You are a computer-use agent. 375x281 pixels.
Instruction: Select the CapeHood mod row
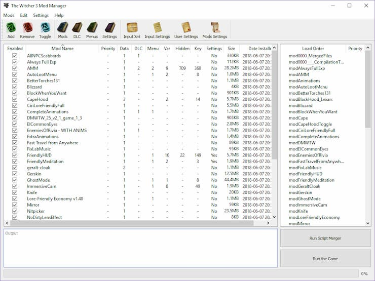coord(138,99)
